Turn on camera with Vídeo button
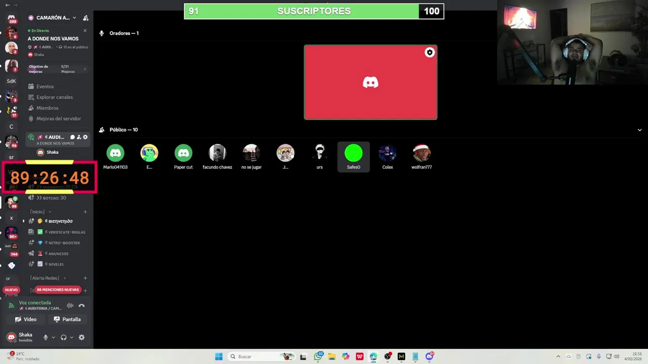 (x=26, y=319)
